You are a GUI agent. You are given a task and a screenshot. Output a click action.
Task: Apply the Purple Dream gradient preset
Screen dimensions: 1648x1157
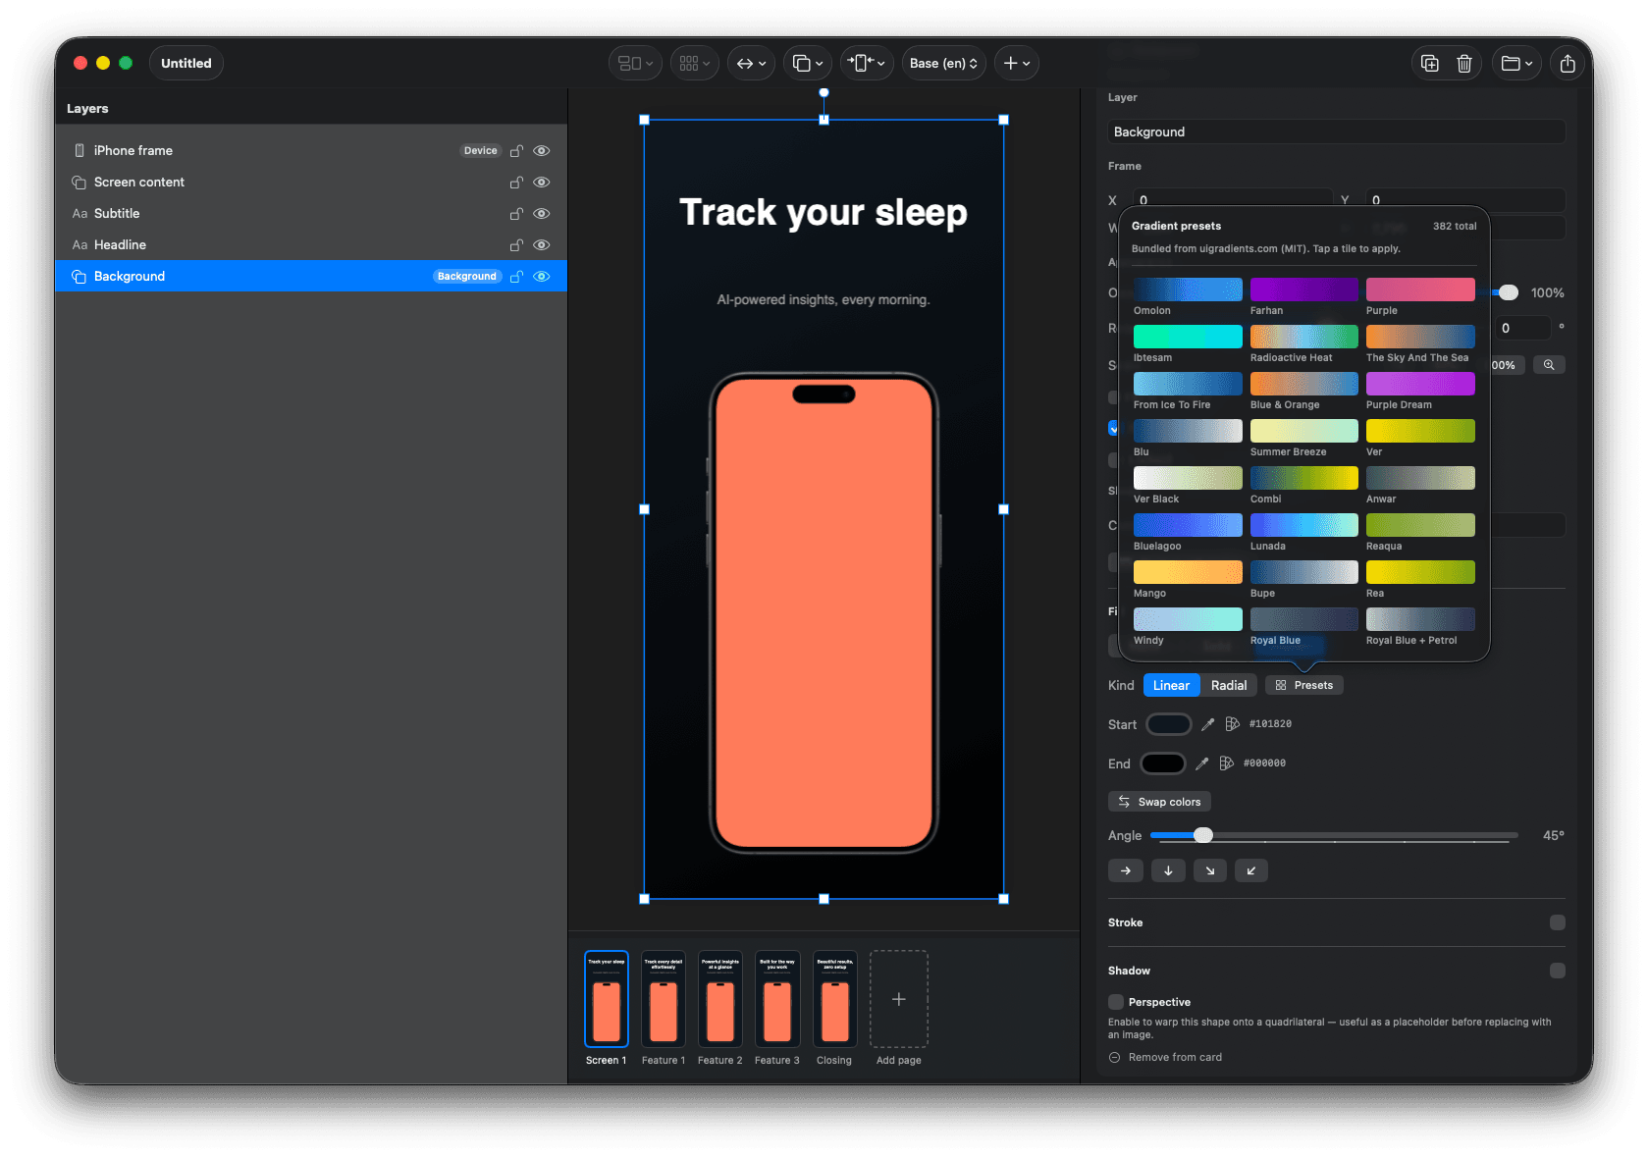(x=1420, y=384)
